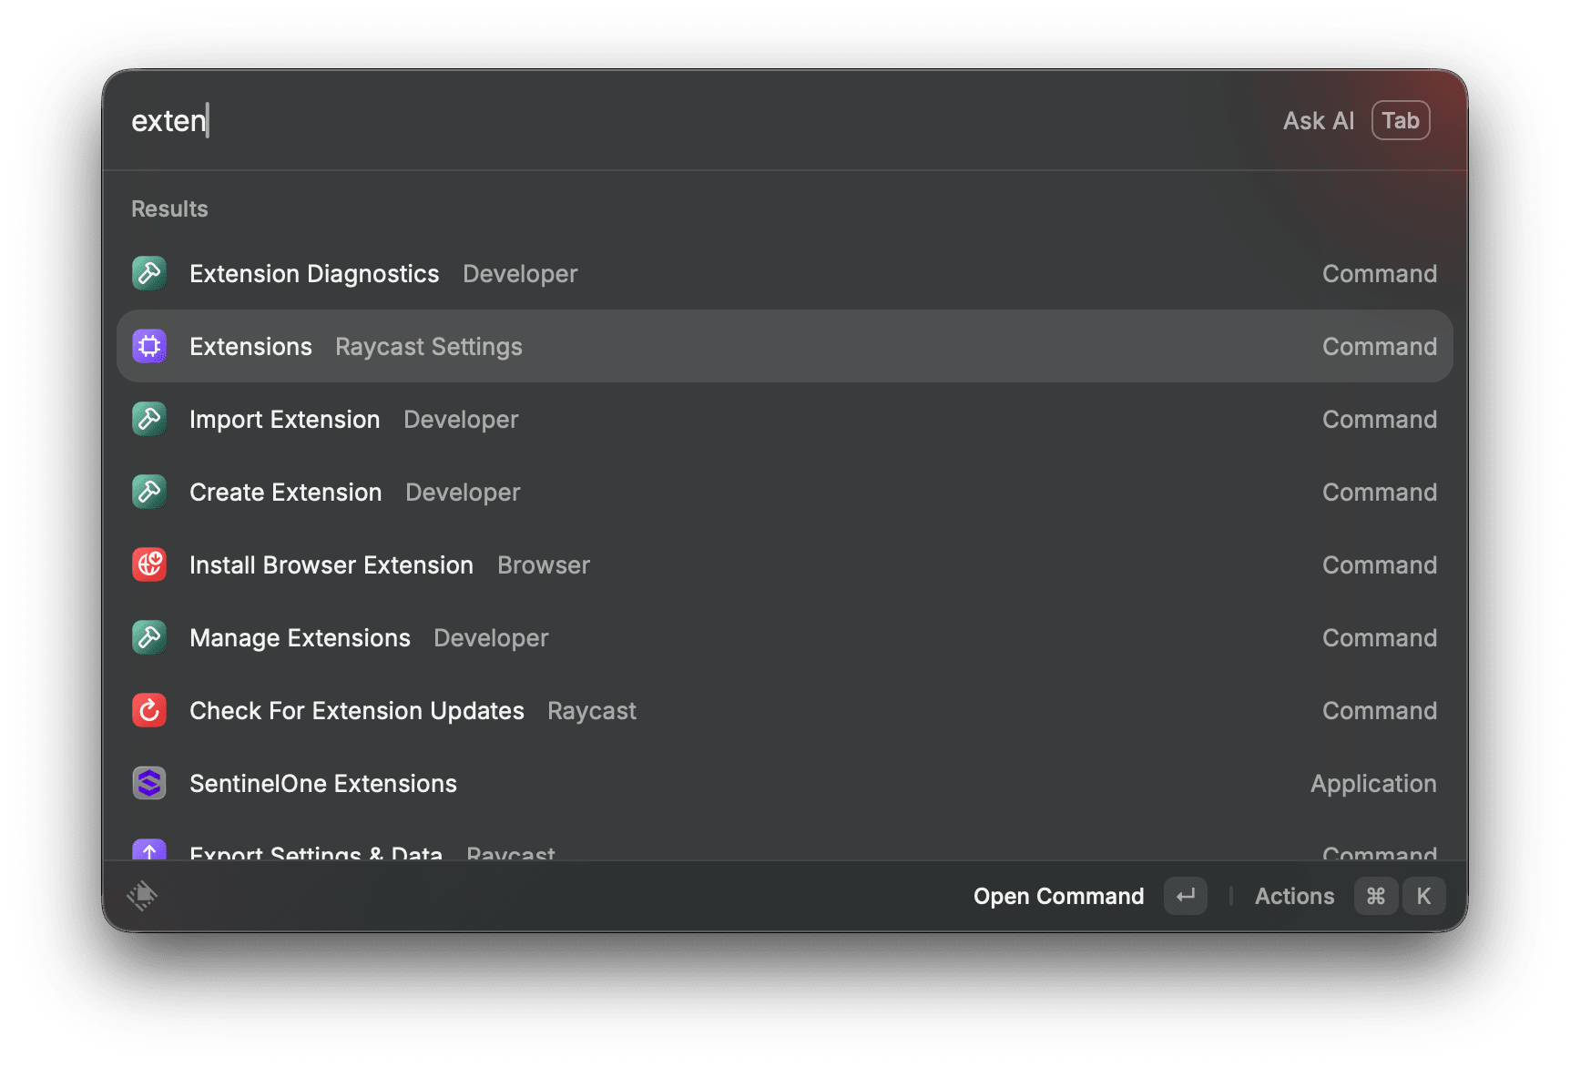Click the Check For Extension Updates icon
This screenshot has width=1570, height=1067.
point(149,710)
